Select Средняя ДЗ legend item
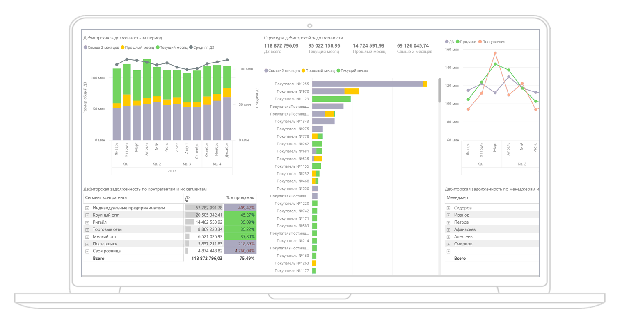This screenshot has width=622, height=322. pyautogui.click(x=202, y=48)
